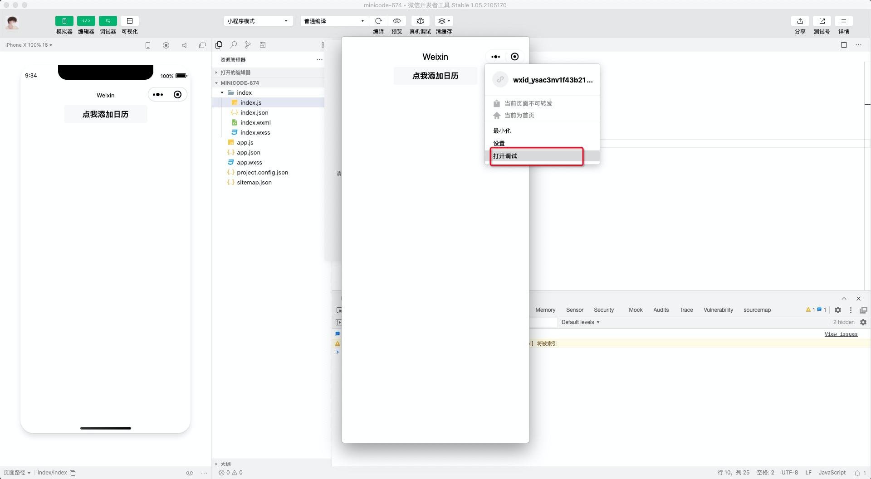This screenshot has width=871, height=479.
Task: Click the simulator capsule close circle icon
Action: [177, 95]
